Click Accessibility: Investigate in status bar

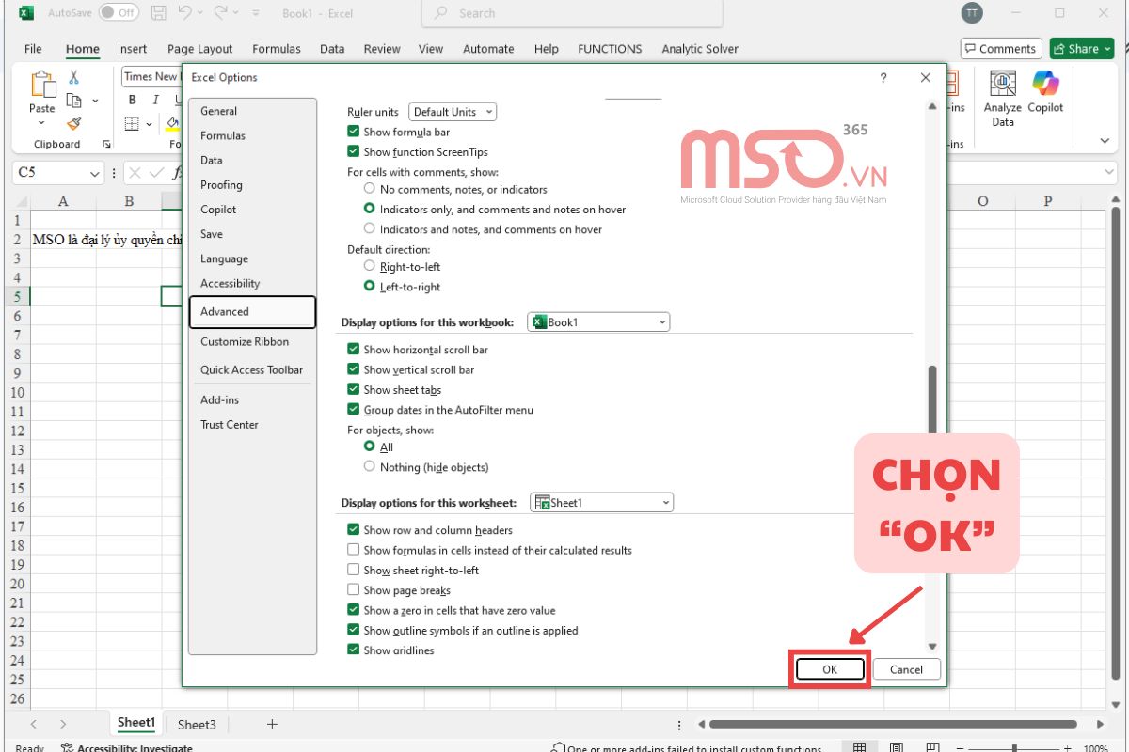126,748
